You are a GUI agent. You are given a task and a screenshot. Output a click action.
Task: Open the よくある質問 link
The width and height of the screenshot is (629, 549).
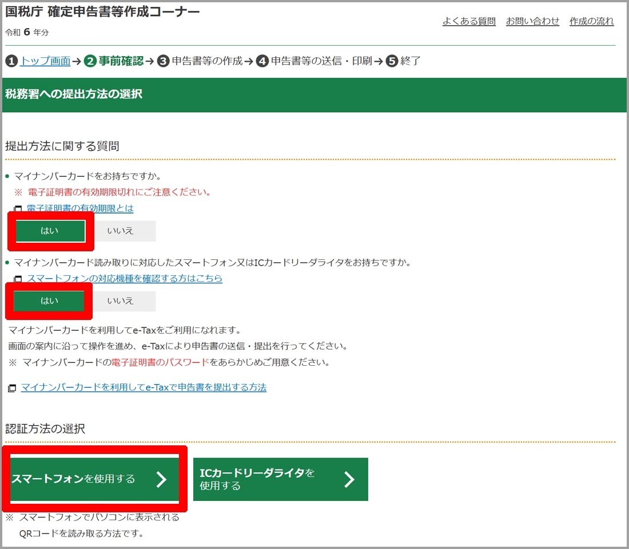click(x=469, y=21)
